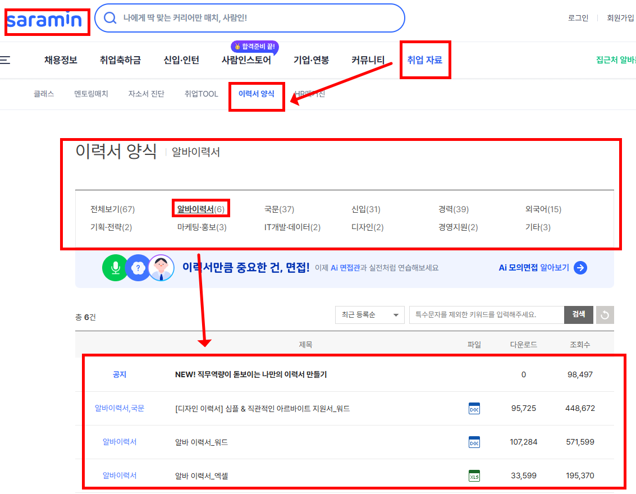Open NEW! 직무역량이 돋보이는 notice
The width and height of the screenshot is (636, 494).
pos(251,375)
